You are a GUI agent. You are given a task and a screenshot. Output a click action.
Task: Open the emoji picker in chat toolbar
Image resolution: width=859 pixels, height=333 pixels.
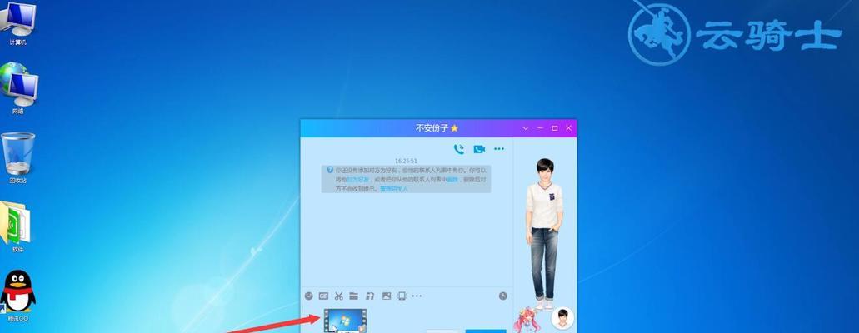coord(309,296)
